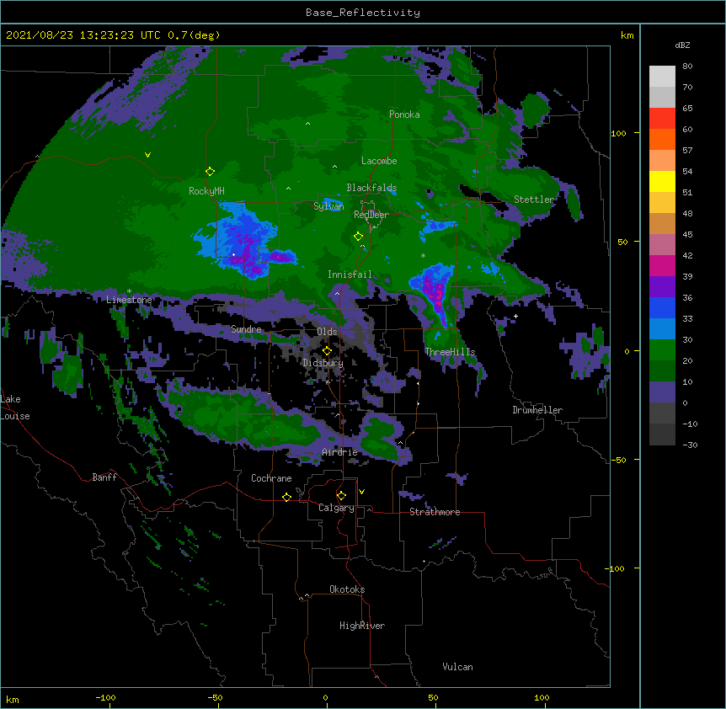Click the blue 36 dBZ legend swatch
726x709 pixels.
click(662, 307)
